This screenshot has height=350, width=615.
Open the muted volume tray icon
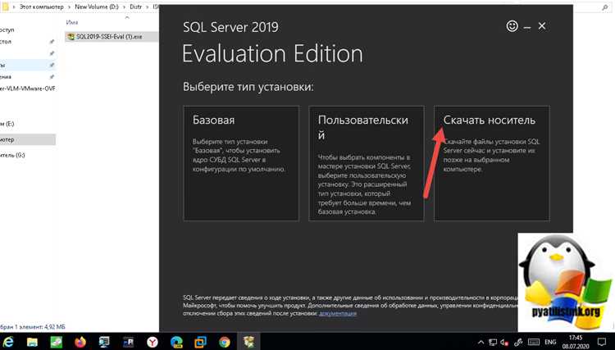505,342
